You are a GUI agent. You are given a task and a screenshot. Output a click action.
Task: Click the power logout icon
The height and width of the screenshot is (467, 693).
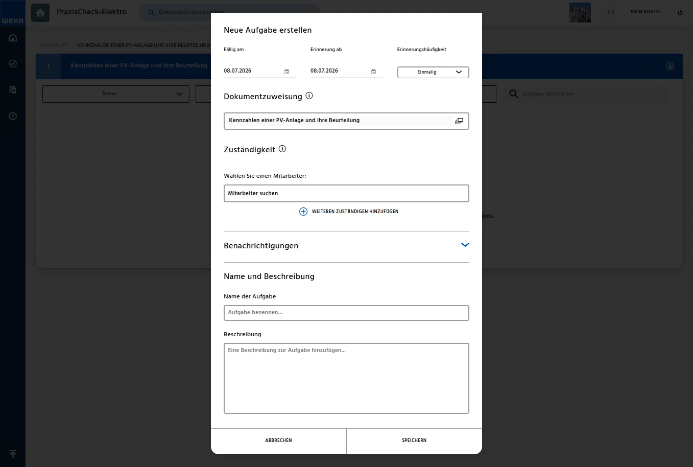[680, 13]
